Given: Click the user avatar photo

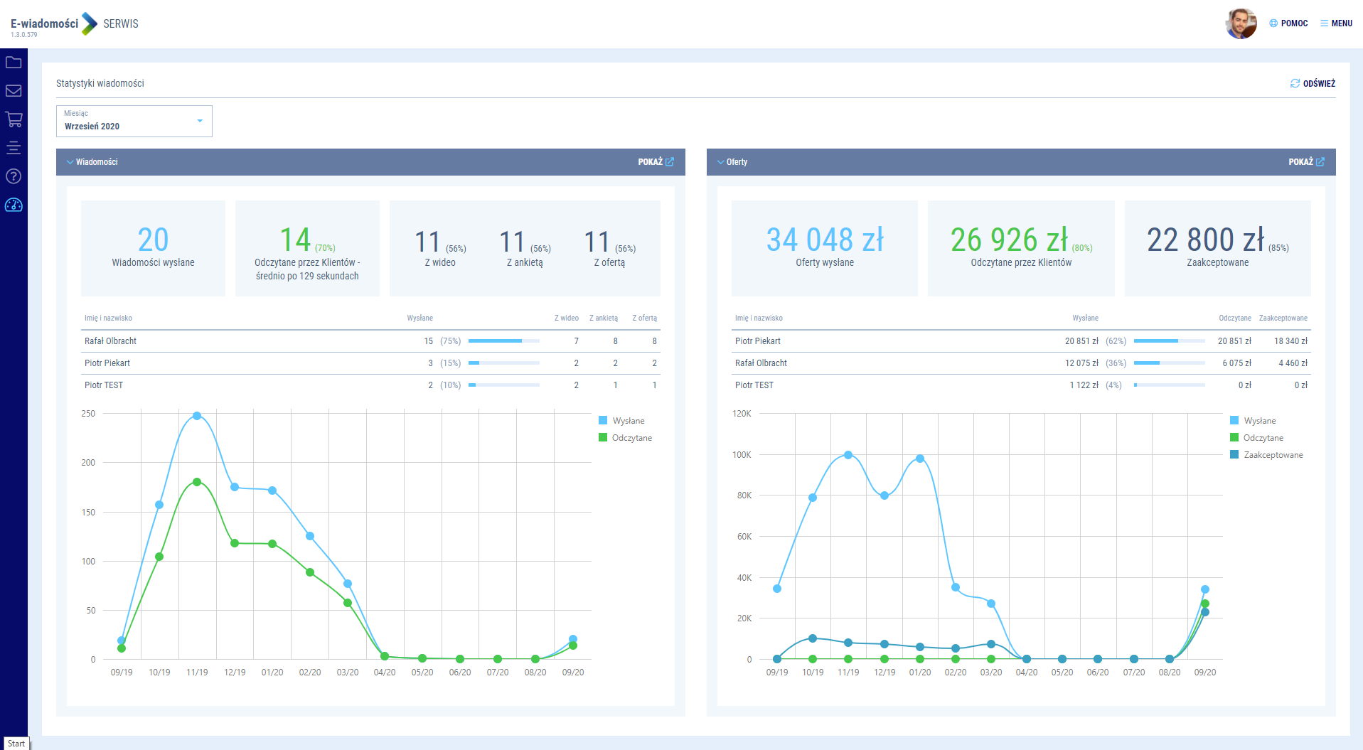Looking at the screenshot, I should click(1241, 23).
